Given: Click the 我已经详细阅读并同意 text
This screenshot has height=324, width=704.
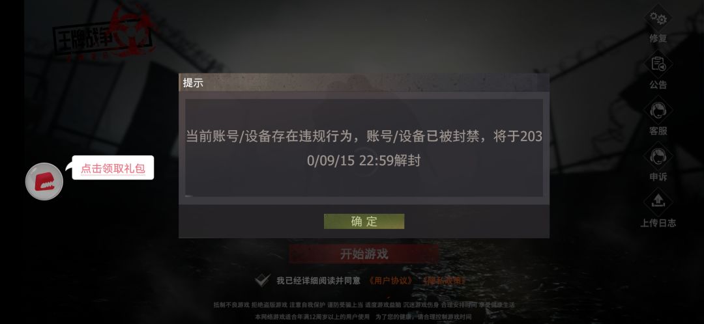Looking at the screenshot, I should [318, 280].
